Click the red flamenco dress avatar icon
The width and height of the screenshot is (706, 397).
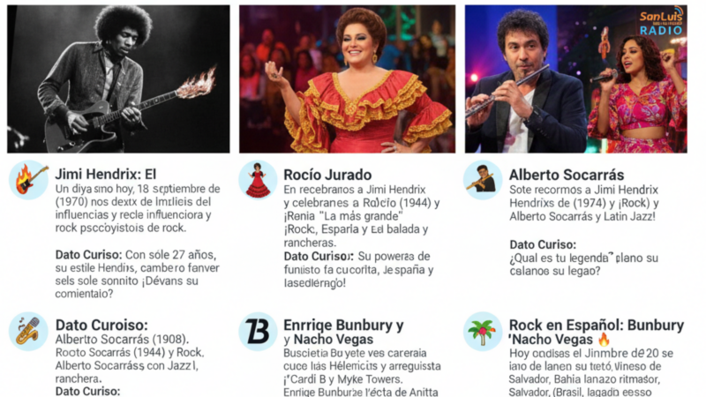(x=258, y=180)
